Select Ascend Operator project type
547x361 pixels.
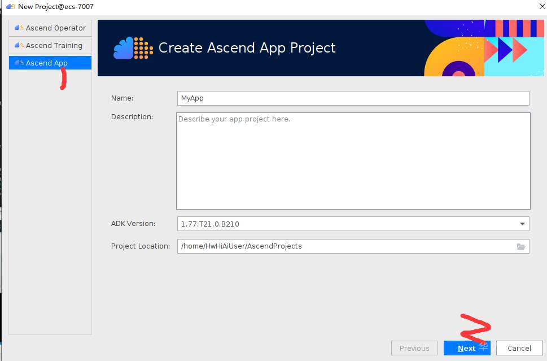click(50, 28)
